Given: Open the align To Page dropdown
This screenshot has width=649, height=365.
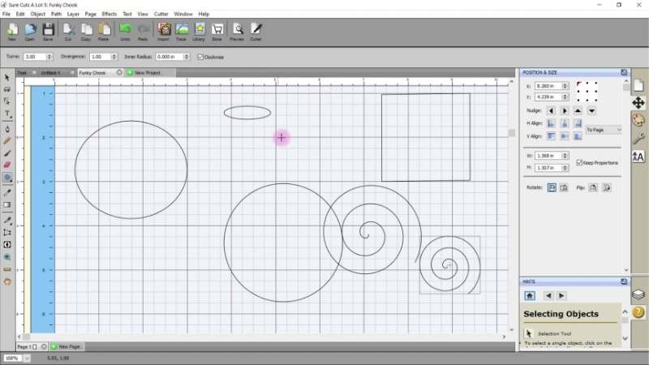Looking at the screenshot, I should (604, 130).
